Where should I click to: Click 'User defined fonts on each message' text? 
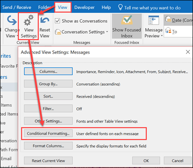coord(107,134)
